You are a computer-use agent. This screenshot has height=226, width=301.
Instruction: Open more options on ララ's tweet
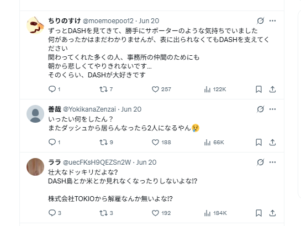(272, 162)
